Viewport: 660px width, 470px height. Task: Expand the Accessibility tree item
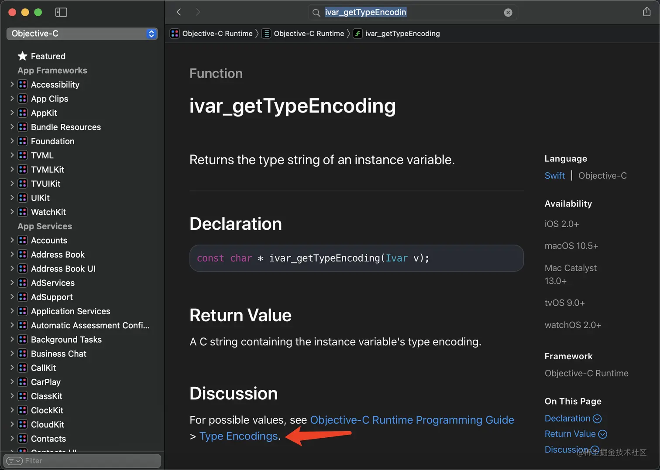(x=12, y=84)
